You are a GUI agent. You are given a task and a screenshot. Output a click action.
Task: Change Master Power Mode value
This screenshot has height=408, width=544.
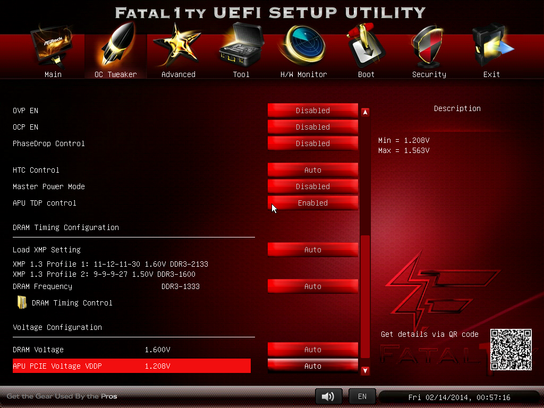click(312, 186)
